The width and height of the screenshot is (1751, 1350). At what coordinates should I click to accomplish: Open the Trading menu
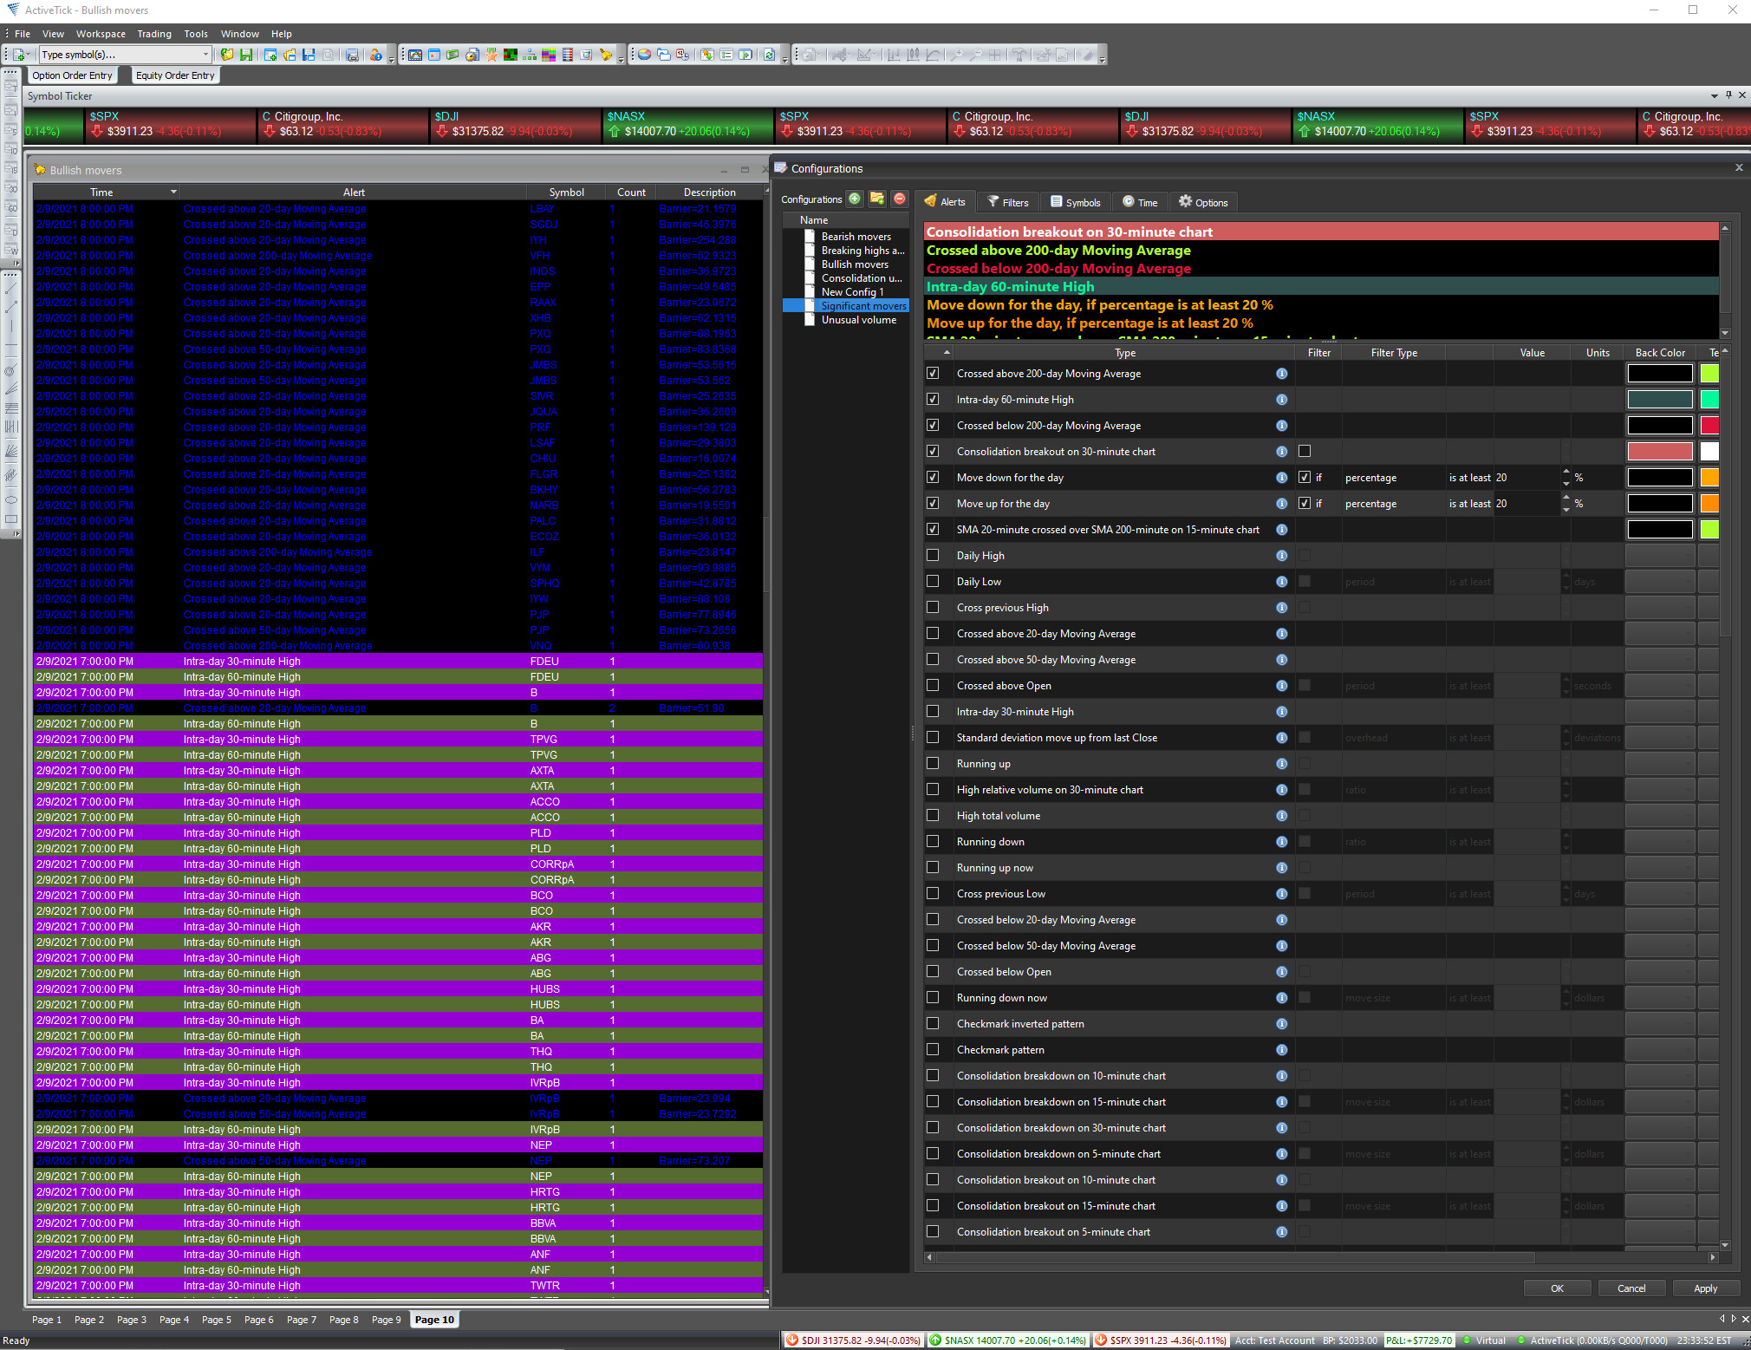click(x=154, y=34)
